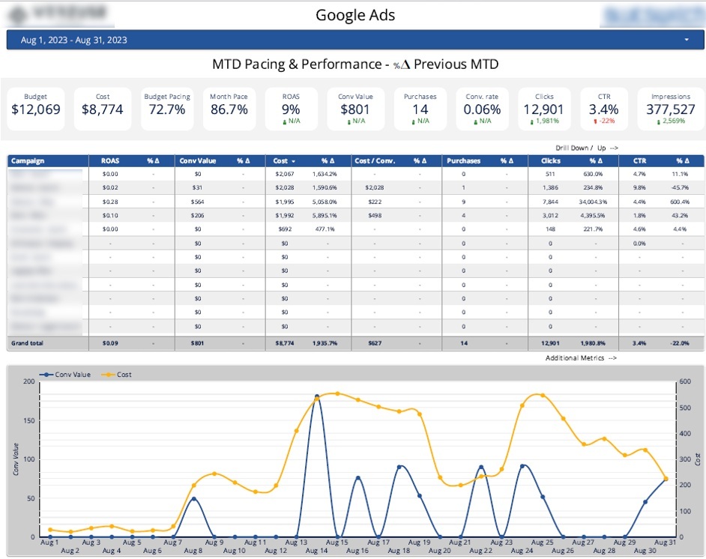Select the Month Pace 86.7% scorecard
This screenshot has height=559, width=706.
229,109
